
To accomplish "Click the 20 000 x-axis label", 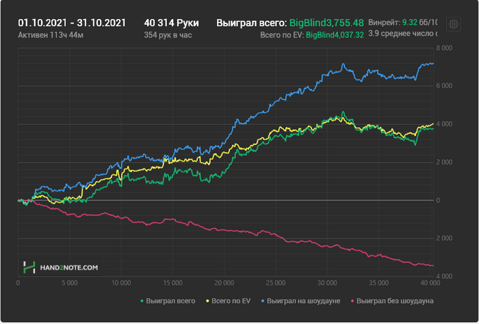I will [224, 283].
